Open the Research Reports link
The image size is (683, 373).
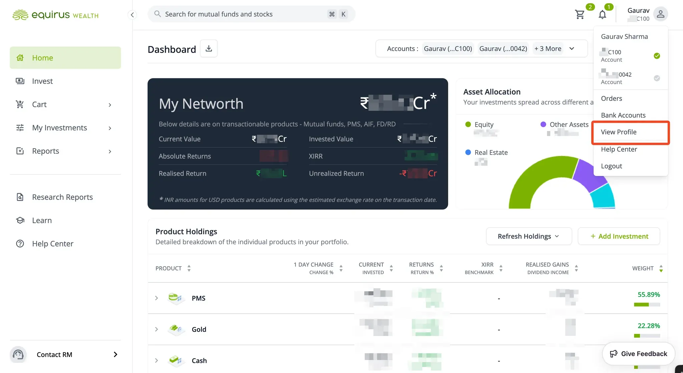click(62, 197)
